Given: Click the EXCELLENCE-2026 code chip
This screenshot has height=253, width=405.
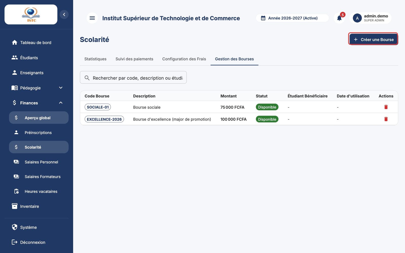Looking at the screenshot, I should tap(104, 119).
